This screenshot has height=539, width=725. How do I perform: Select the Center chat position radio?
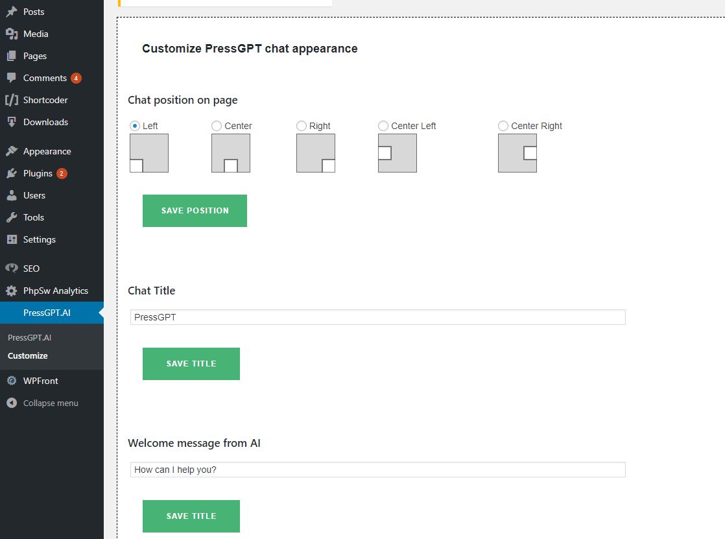tap(217, 126)
